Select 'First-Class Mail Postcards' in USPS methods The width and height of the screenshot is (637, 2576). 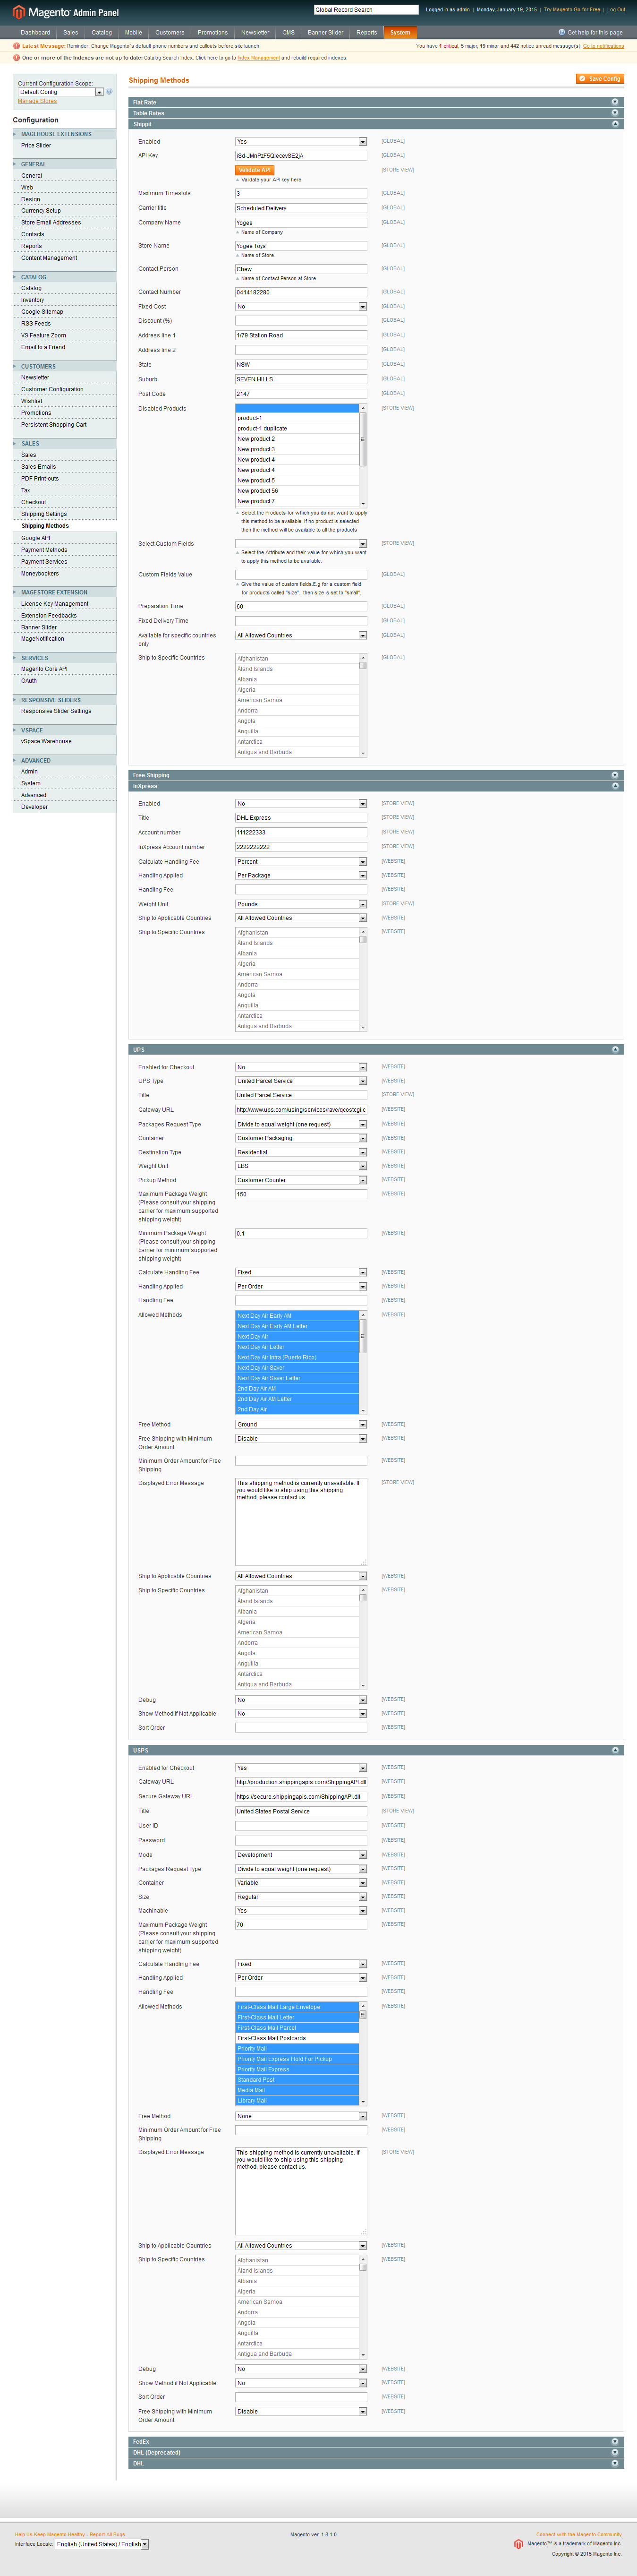click(297, 2038)
